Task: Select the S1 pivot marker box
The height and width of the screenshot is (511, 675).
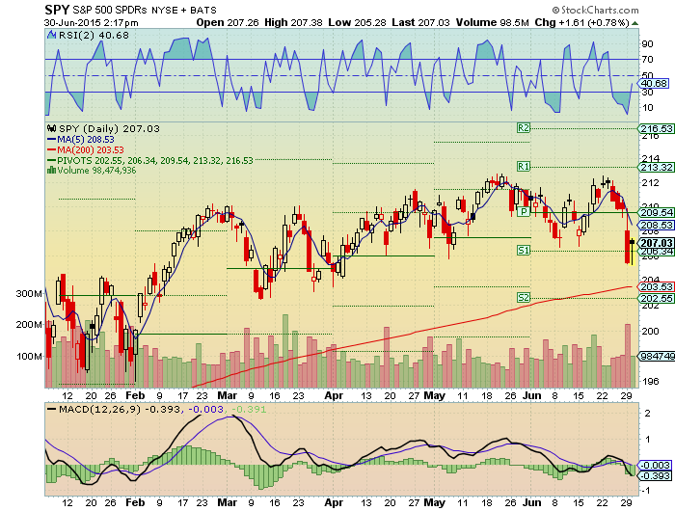Action: point(524,250)
